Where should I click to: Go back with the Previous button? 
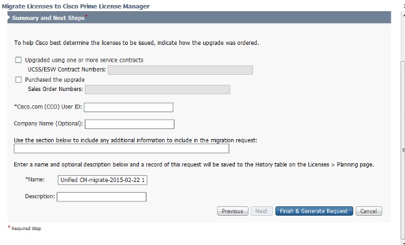click(x=232, y=211)
